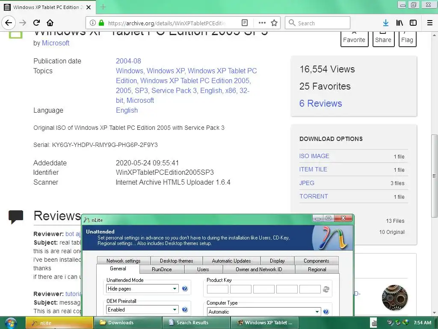Click first Product Key input box
This screenshot has height=329, width=438.
point(218,289)
